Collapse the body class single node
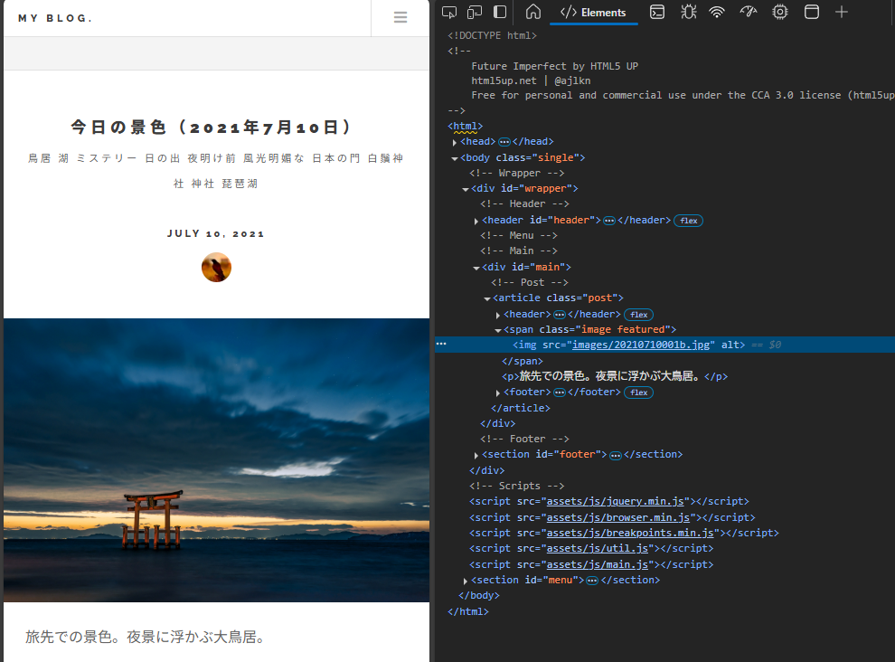The width and height of the screenshot is (895, 662). pyautogui.click(x=455, y=158)
